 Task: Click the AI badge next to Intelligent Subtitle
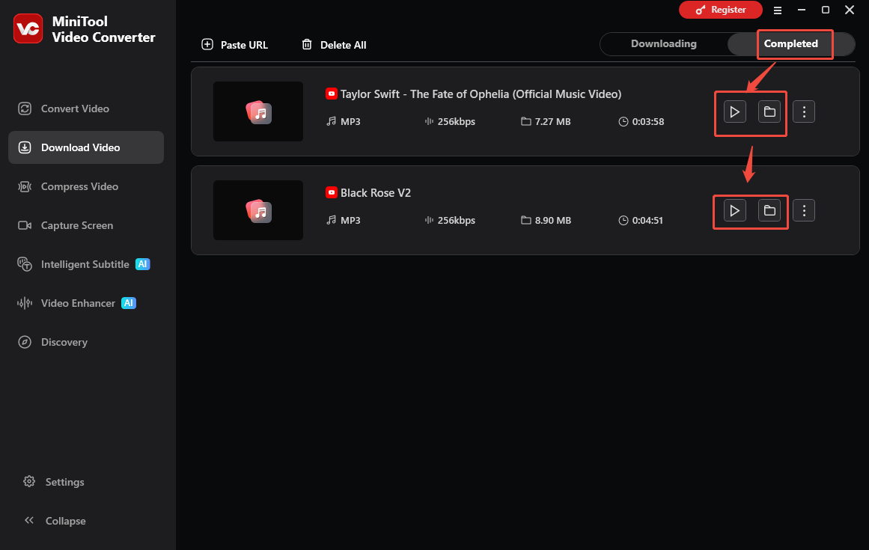point(143,264)
